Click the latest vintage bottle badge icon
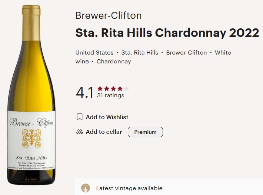Screen dimensions: 263x195 click(x=86, y=188)
